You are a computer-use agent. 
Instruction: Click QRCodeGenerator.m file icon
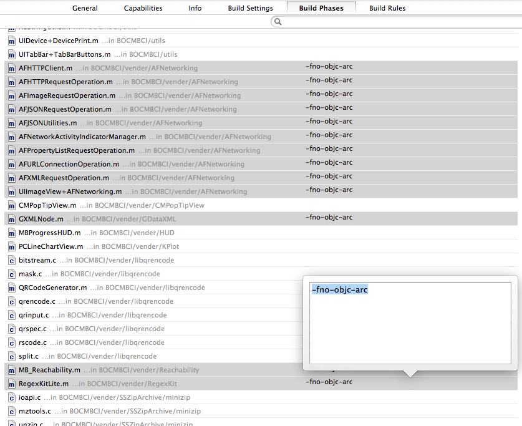[x=12, y=288]
